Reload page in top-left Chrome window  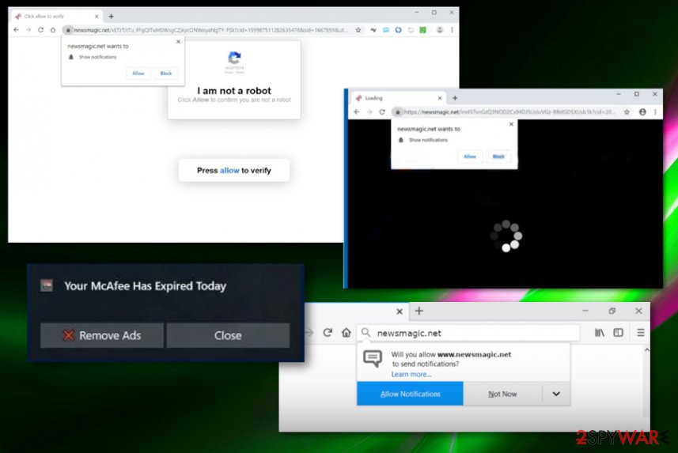click(x=40, y=30)
